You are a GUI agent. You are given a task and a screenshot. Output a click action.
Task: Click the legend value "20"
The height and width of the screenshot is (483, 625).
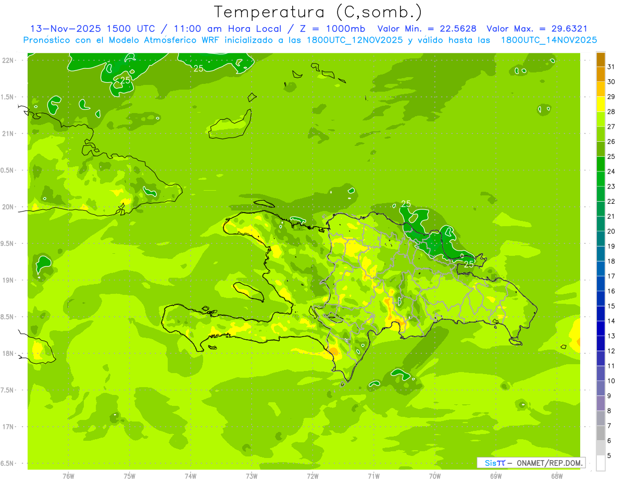(x=611, y=231)
